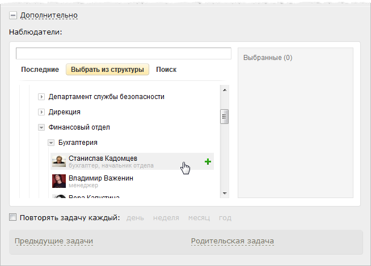Open the Родительская задача link
The width and height of the screenshot is (371, 266).
[233, 241]
